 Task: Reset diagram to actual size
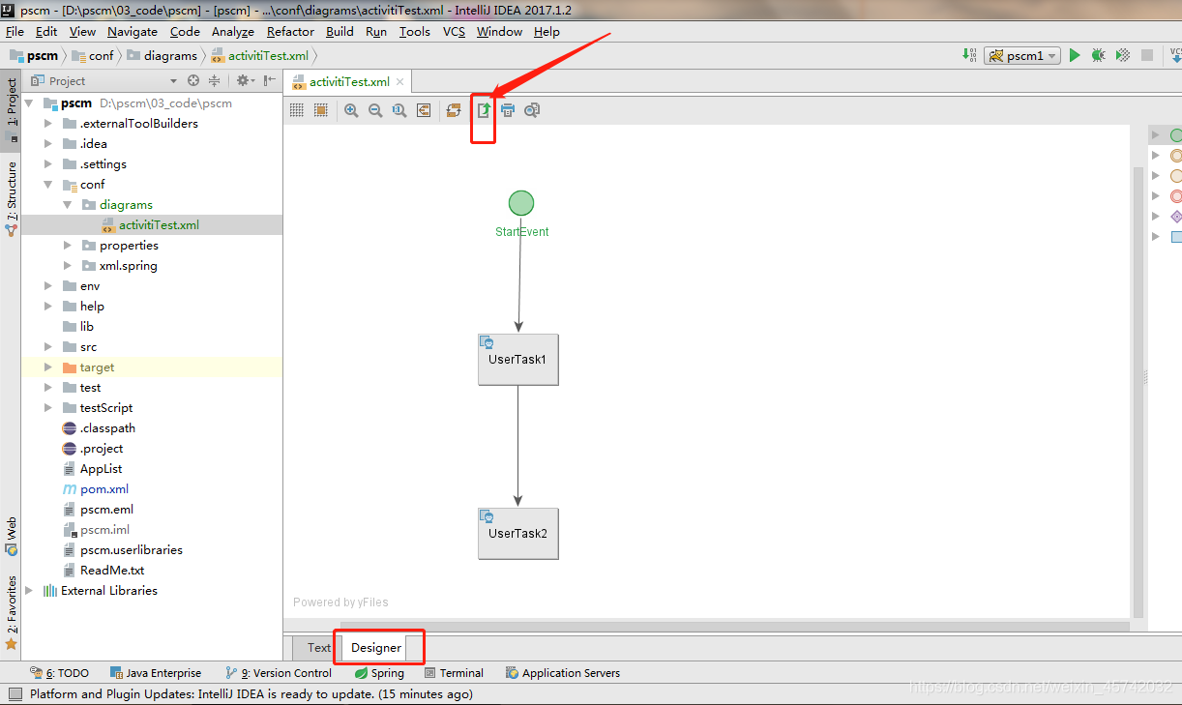399,110
